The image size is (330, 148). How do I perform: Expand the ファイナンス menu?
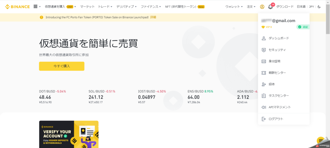tap(151, 7)
